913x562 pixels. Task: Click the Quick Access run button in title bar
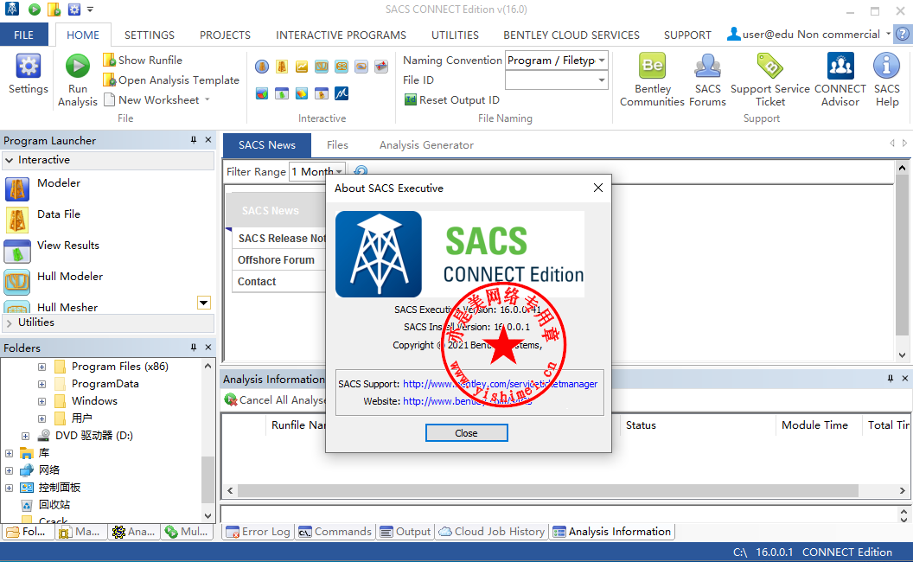pos(35,10)
